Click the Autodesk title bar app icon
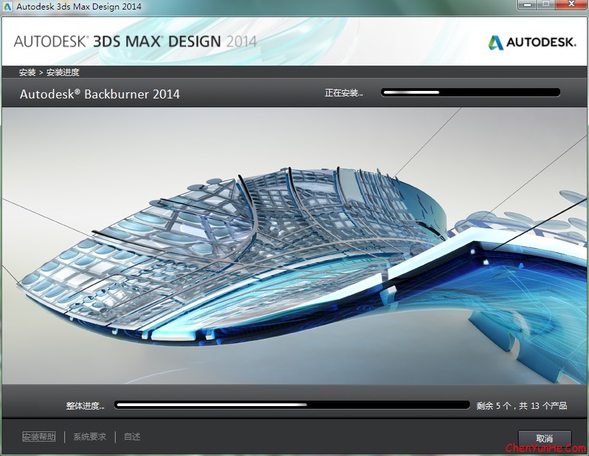The height and width of the screenshot is (456, 589). (x=8, y=6)
